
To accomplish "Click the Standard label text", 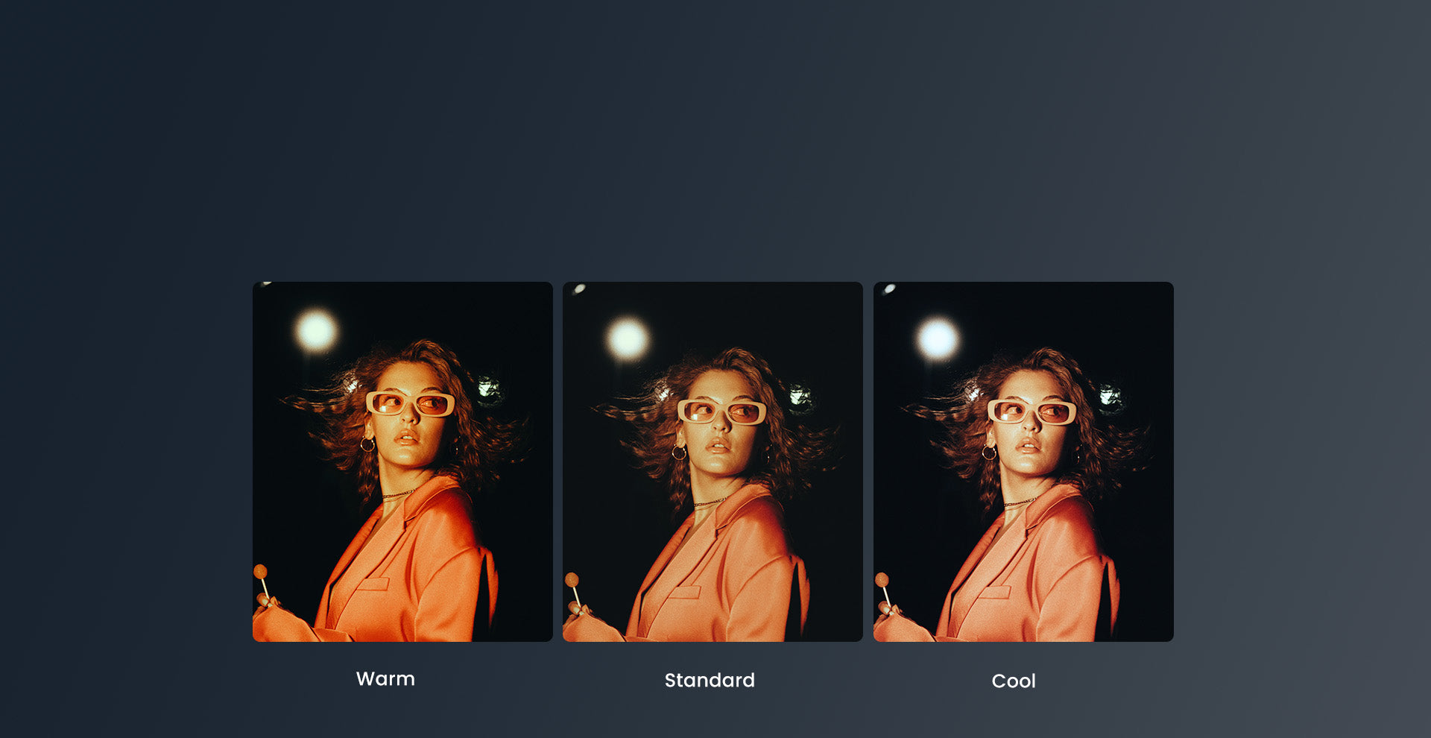I will (710, 680).
